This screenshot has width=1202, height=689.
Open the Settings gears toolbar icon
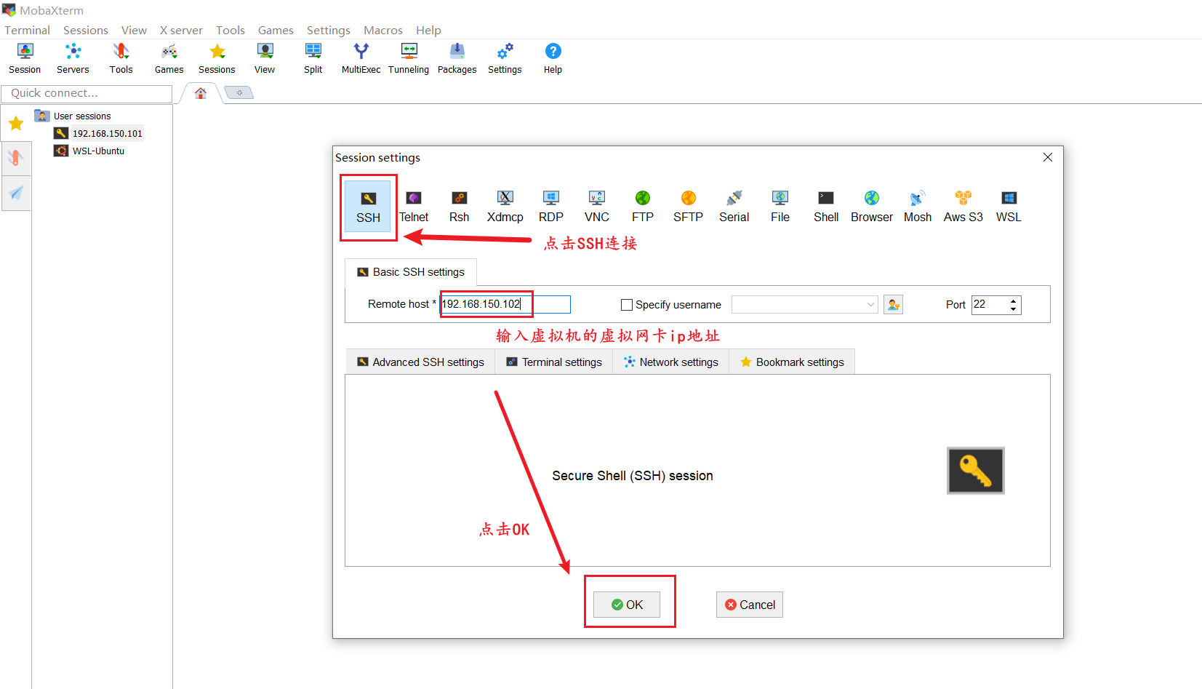(x=505, y=58)
